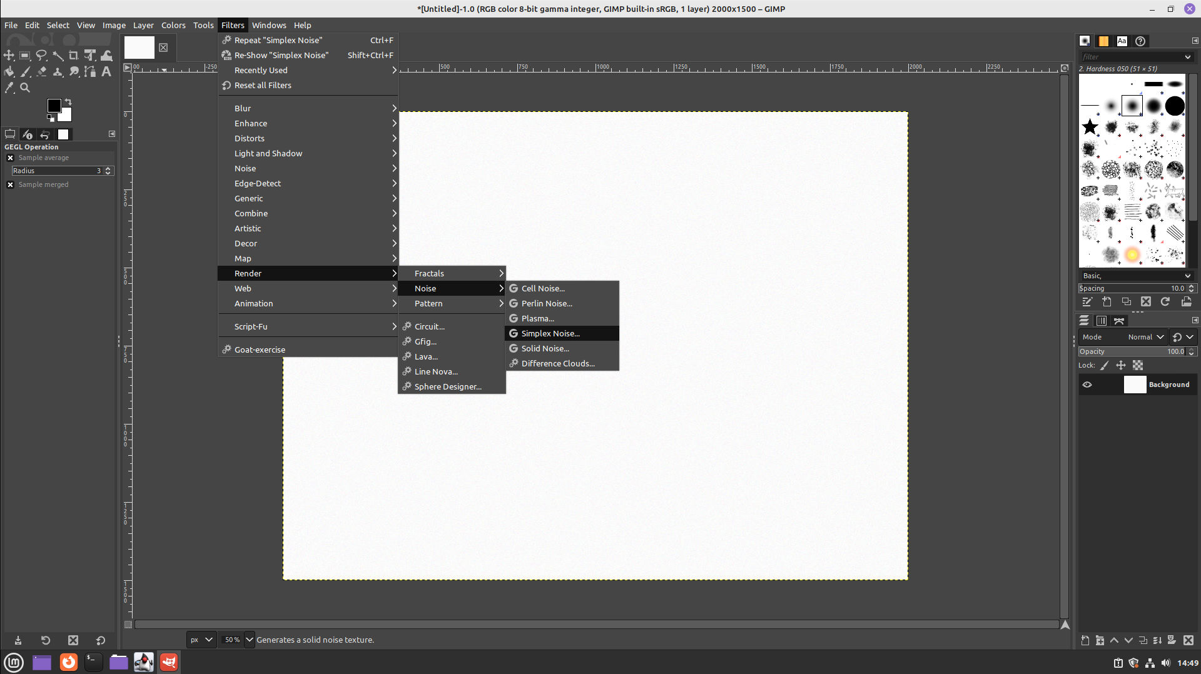Toggle the Sample average checkbox

[x=10, y=158]
